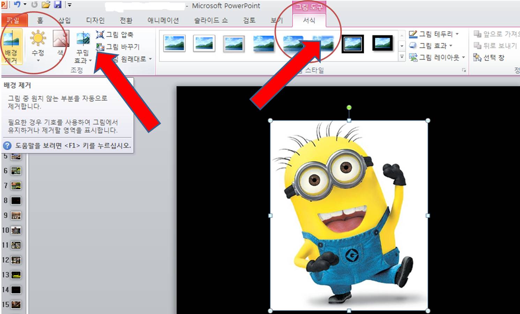The width and height of the screenshot is (520, 314).
Task: Open Picture Effects (그림 효과) dropdown
Action: tap(430, 45)
